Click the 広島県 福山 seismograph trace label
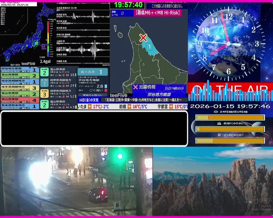Image resolution: width=273 pixels, height=218 pixels. point(62,48)
